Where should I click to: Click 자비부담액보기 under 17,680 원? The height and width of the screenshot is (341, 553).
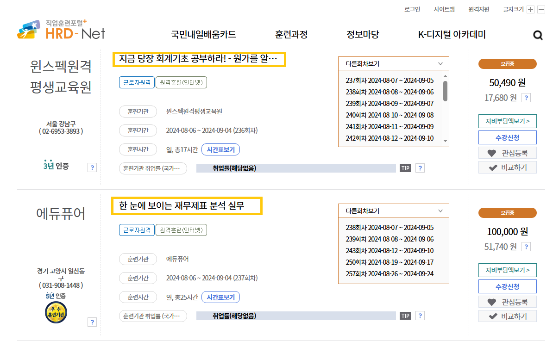coord(507,121)
